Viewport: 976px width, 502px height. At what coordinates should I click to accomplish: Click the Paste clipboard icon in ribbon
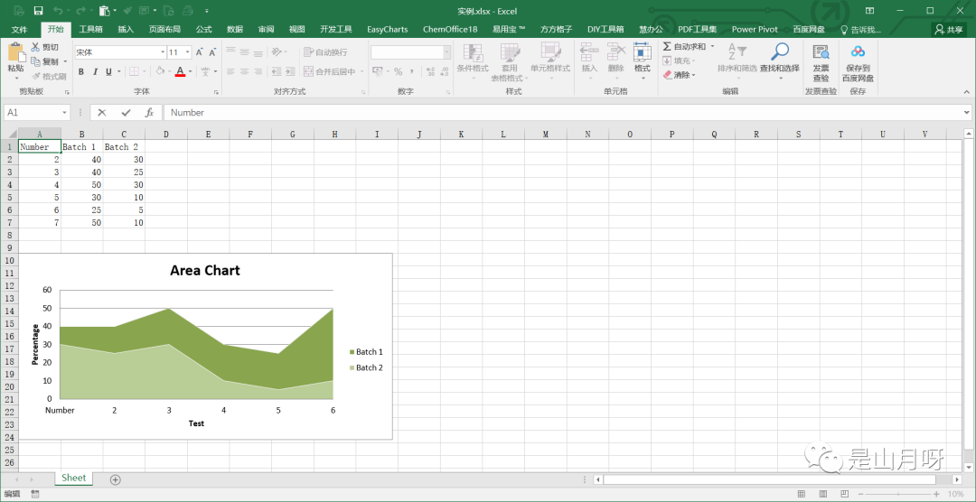click(15, 53)
